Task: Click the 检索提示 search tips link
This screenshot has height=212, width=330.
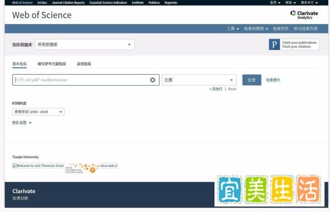Action: point(273,80)
